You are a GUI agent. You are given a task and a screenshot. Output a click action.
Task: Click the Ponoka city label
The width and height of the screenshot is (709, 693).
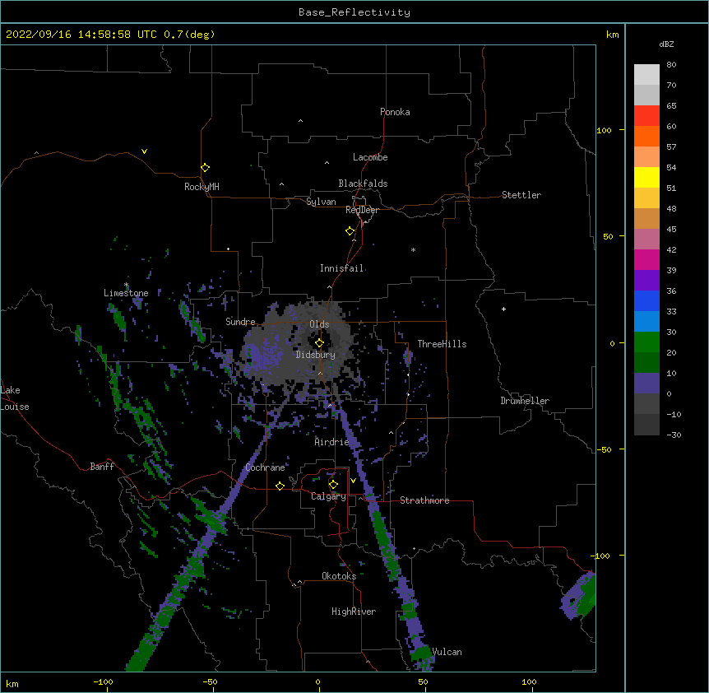coord(395,112)
